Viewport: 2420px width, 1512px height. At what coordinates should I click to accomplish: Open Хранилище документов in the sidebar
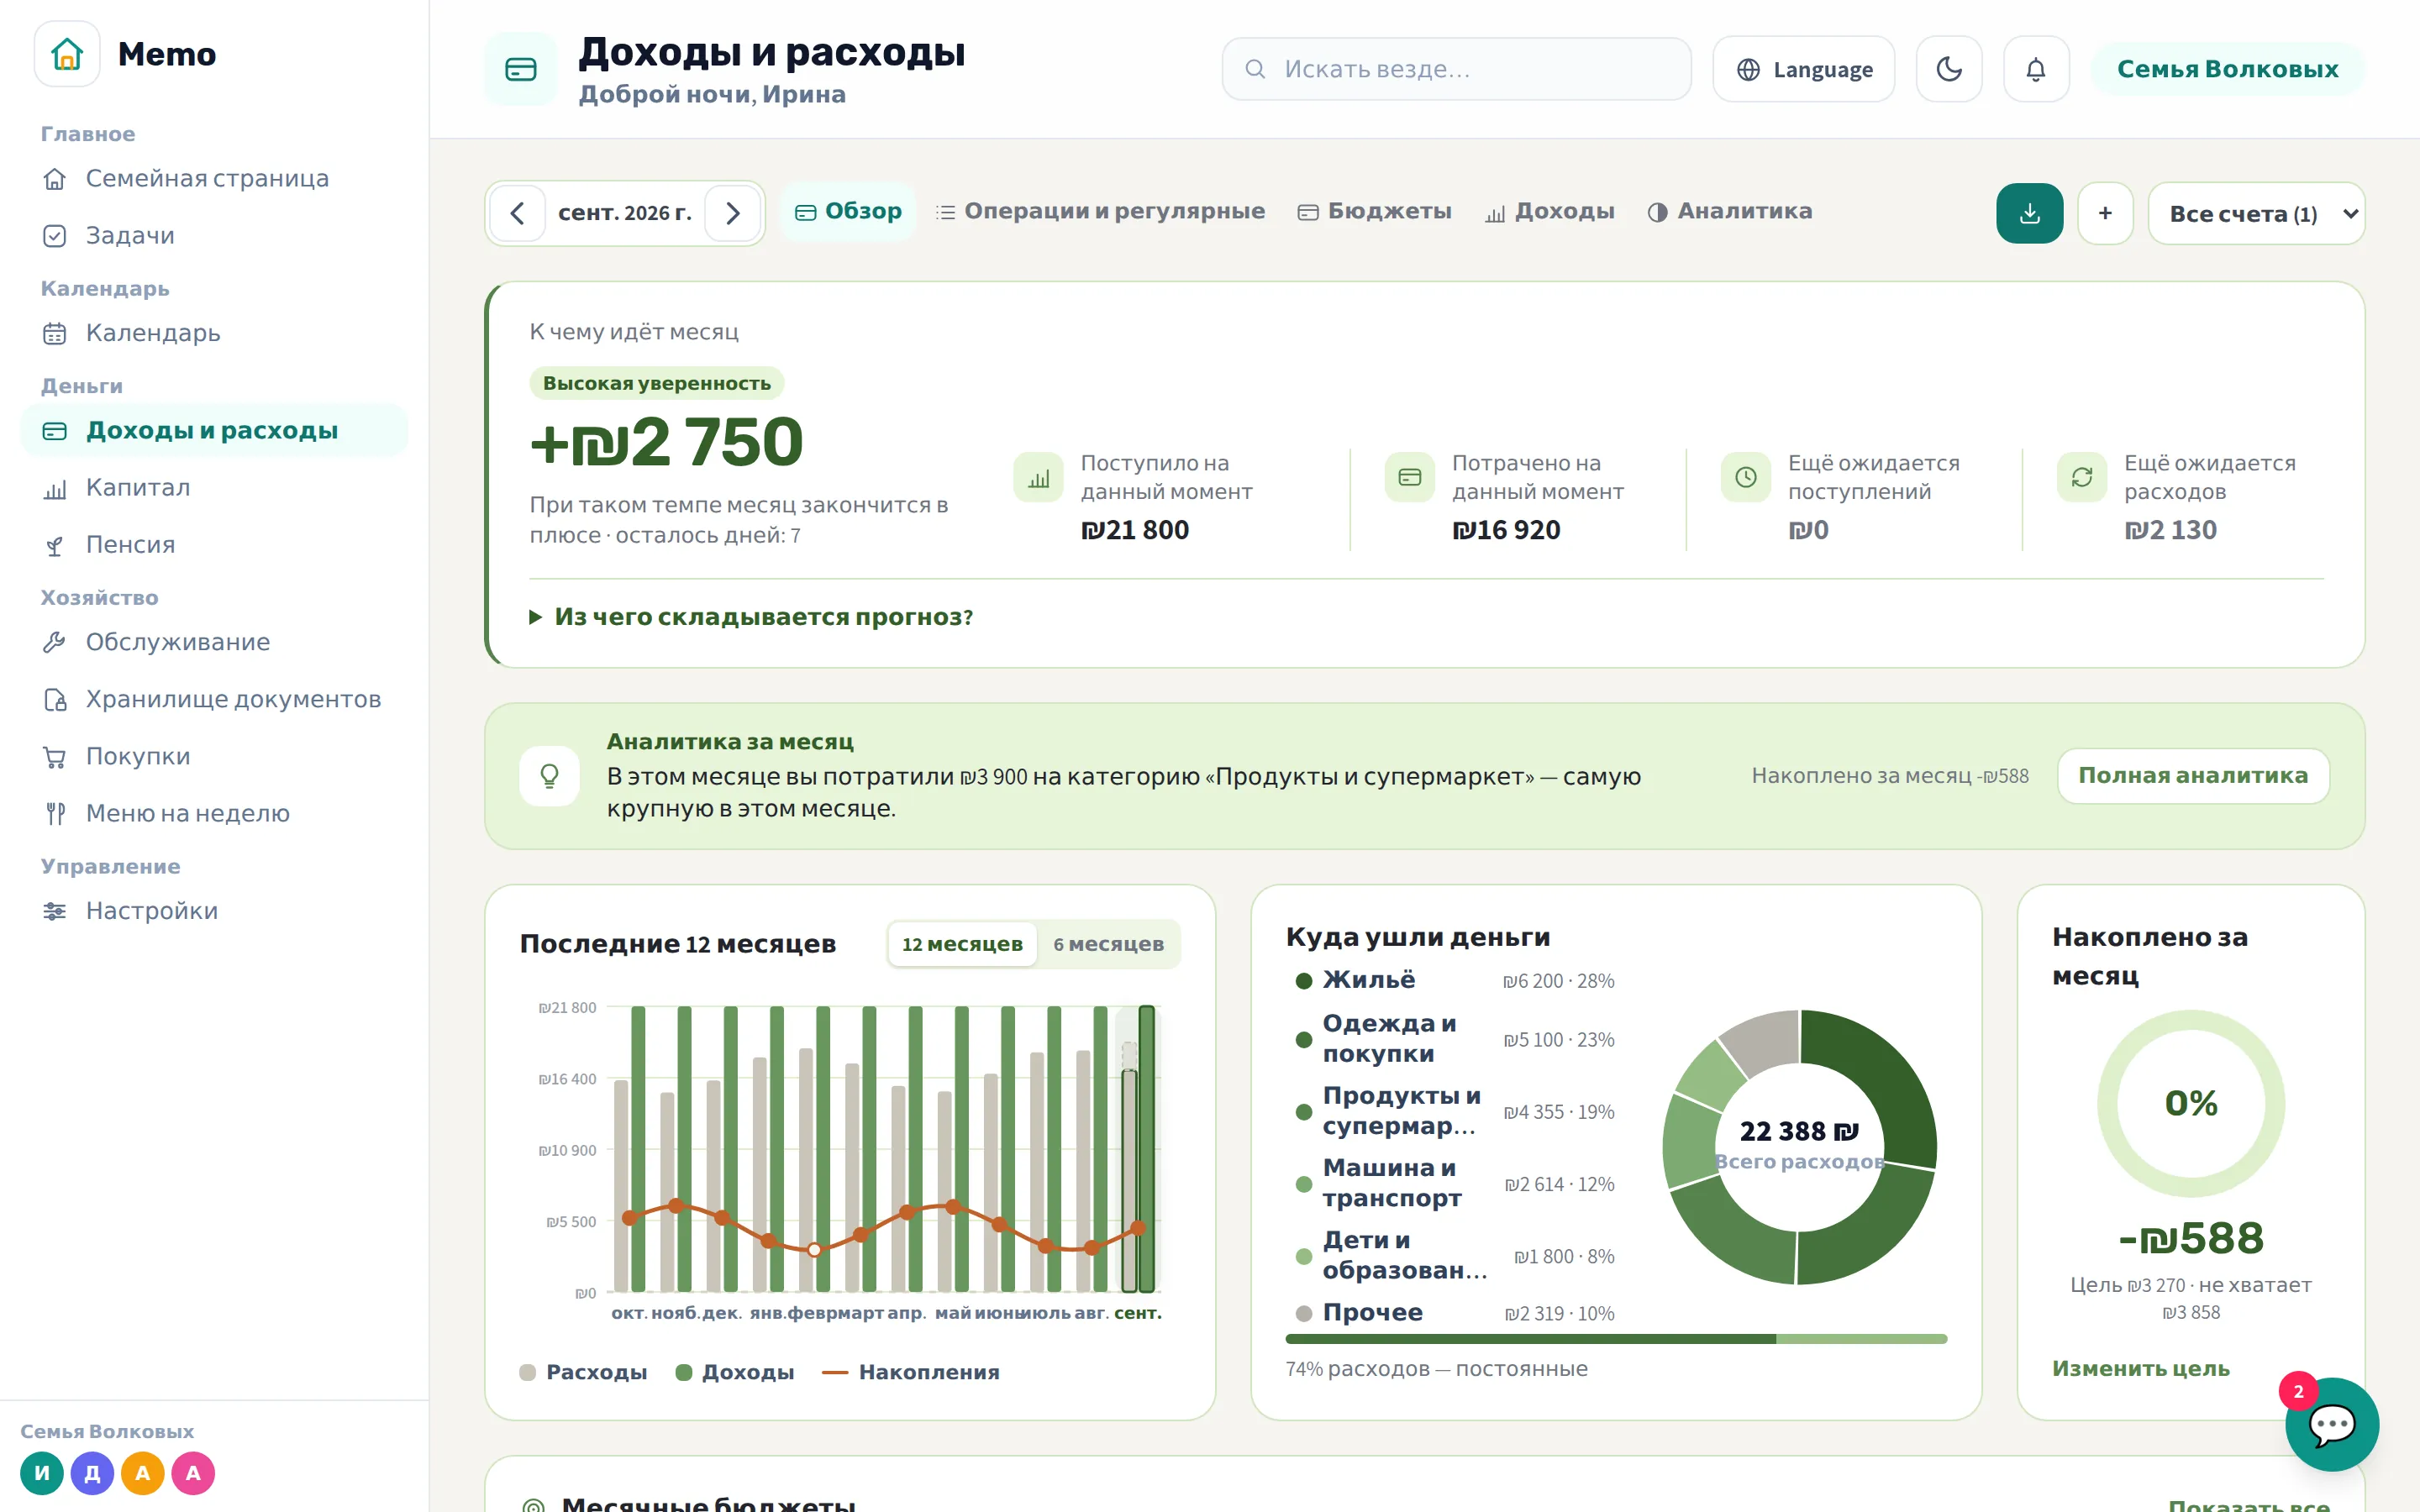pyautogui.click(x=214, y=699)
